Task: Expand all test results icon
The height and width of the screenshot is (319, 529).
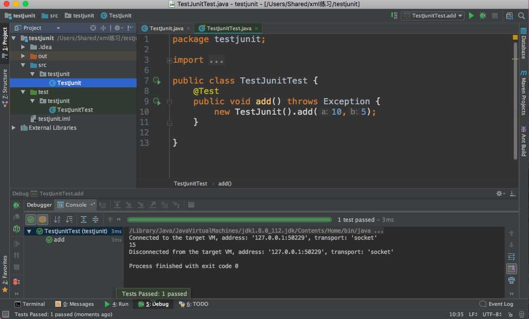Action: point(83,219)
